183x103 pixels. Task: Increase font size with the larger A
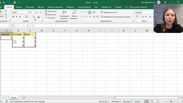[x=37, y=12]
